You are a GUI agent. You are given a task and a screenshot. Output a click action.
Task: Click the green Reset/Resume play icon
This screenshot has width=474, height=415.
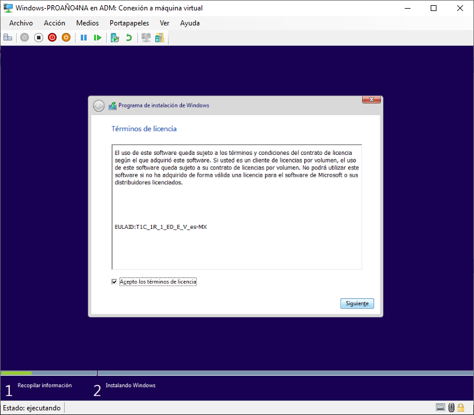tap(98, 38)
